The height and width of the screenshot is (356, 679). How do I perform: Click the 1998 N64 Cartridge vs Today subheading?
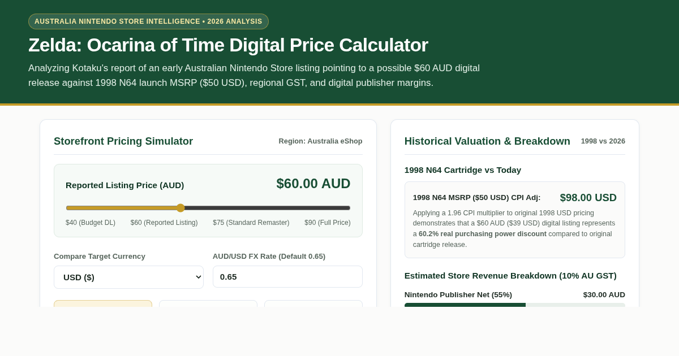[x=463, y=170]
